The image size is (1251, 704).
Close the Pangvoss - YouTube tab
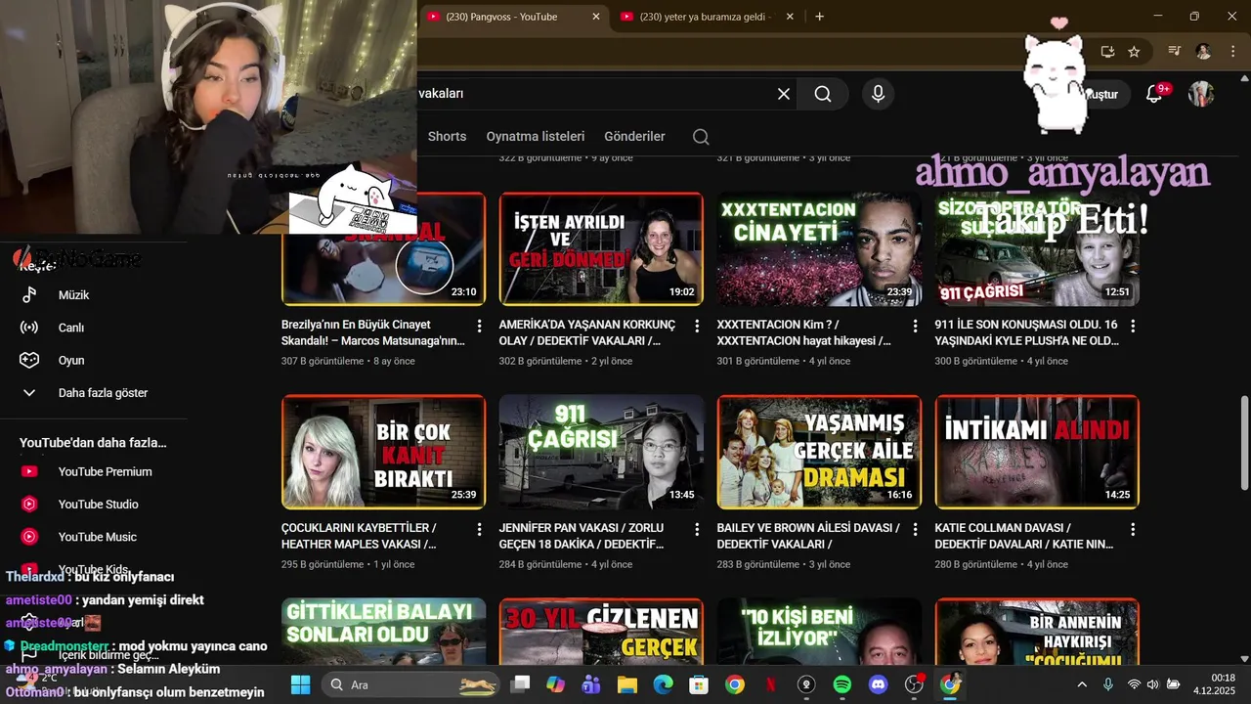596,17
